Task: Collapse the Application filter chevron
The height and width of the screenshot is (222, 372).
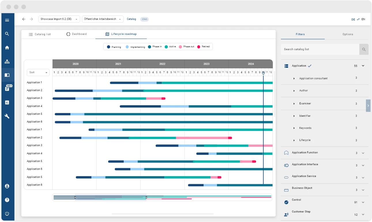Action: [x=363, y=66]
